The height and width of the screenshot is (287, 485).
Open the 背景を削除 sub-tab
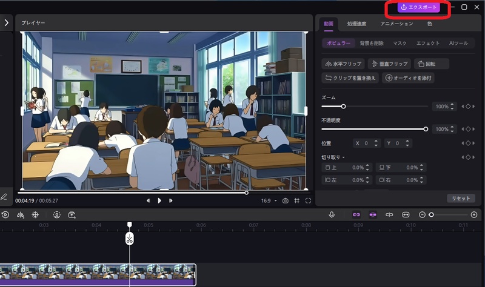[372, 43]
